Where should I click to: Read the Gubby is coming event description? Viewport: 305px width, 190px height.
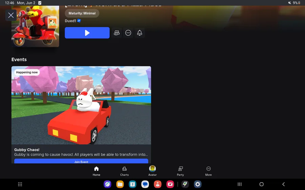81,155
